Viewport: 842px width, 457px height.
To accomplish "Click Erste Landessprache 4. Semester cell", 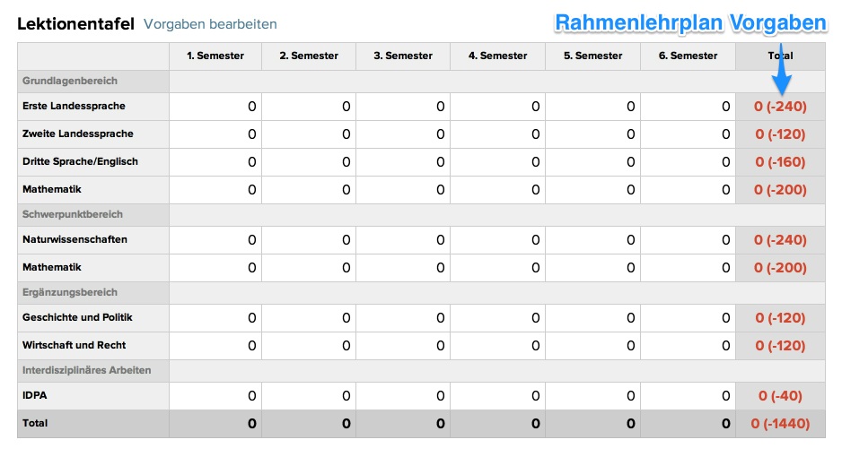I will point(498,107).
